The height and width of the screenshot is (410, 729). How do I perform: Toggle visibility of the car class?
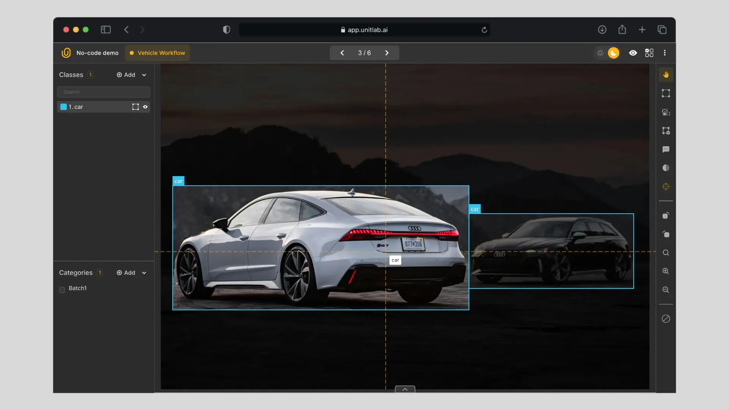pyautogui.click(x=145, y=107)
